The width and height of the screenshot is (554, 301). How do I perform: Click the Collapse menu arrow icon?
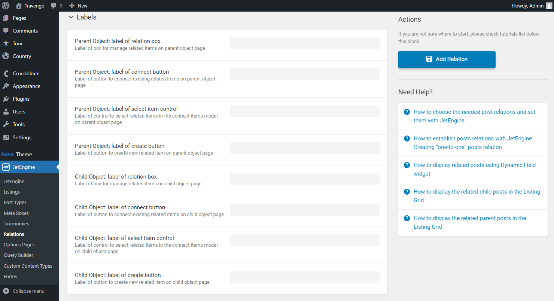[x=6, y=291]
